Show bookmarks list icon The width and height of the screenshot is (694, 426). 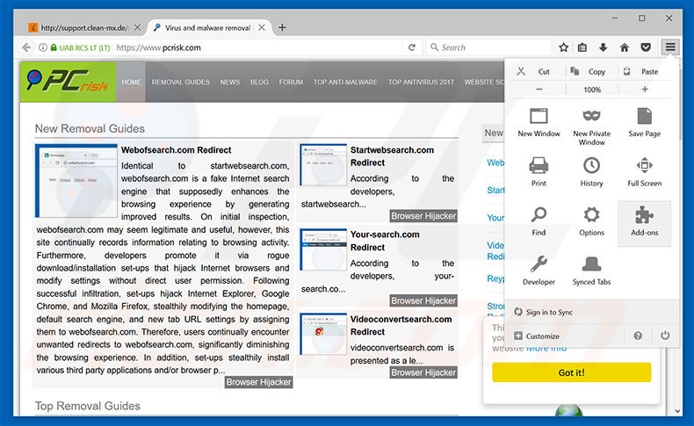tap(582, 47)
